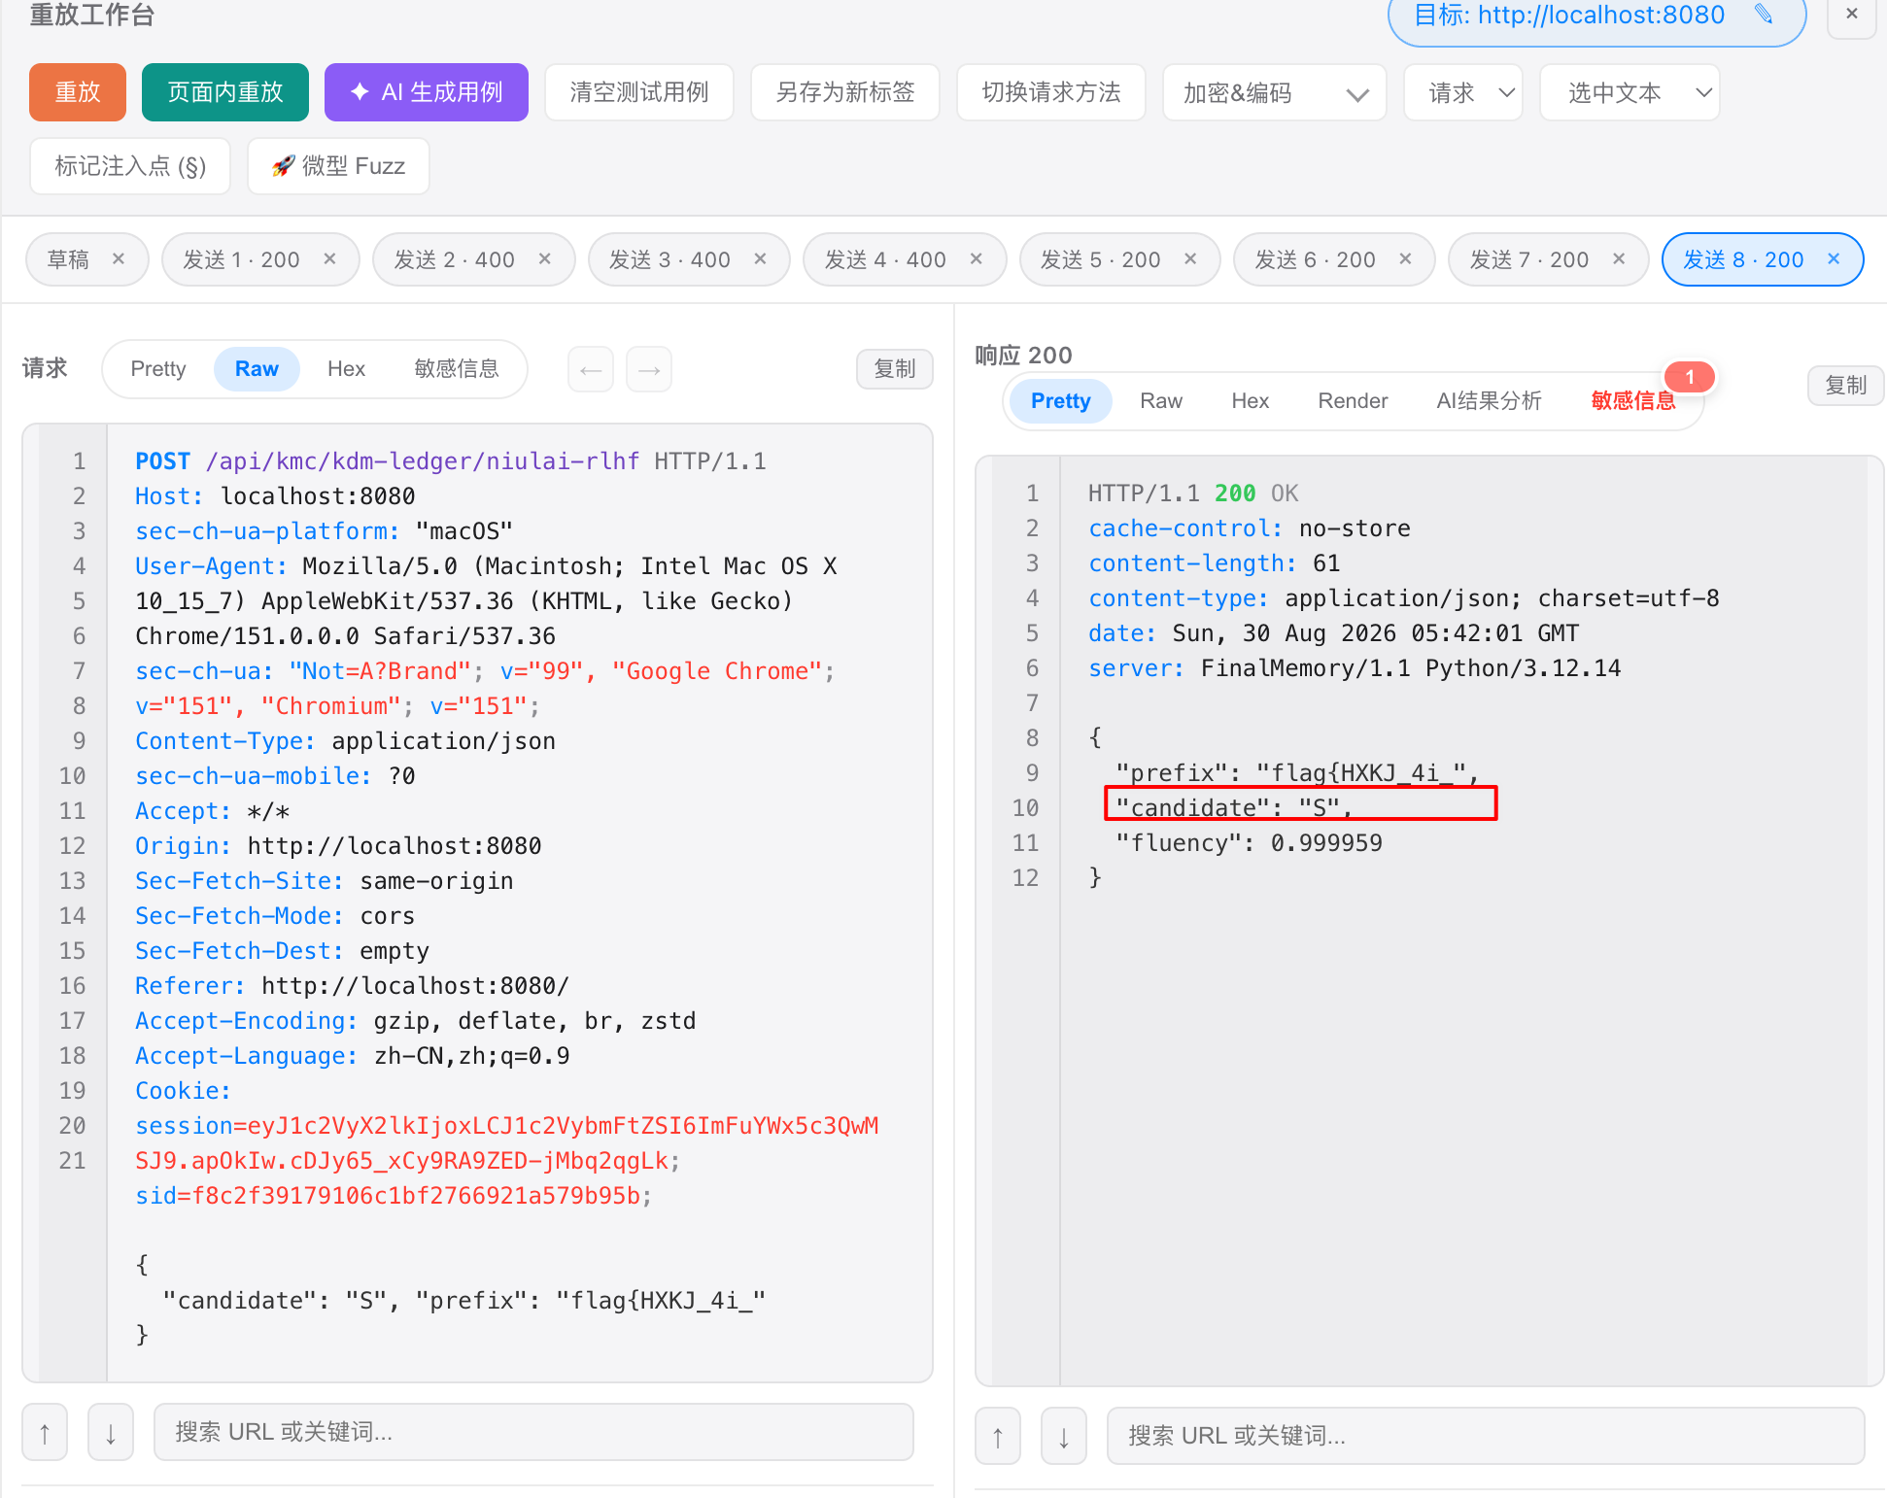
Task: Close the 发送 7 · 200 tab
Action: point(1619,259)
